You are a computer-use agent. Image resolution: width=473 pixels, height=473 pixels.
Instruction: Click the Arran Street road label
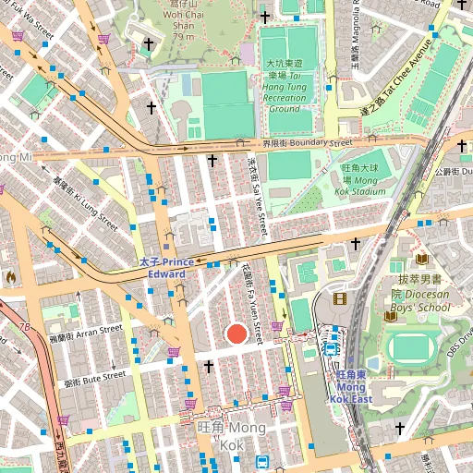pos(87,334)
